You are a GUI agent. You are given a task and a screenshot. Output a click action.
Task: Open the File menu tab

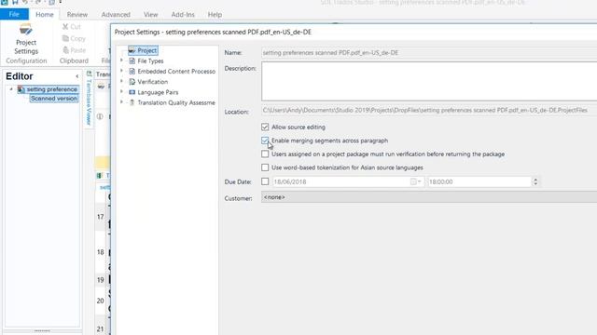14,15
